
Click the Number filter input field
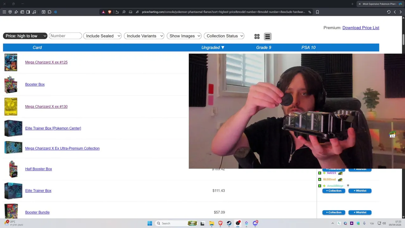(x=65, y=36)
